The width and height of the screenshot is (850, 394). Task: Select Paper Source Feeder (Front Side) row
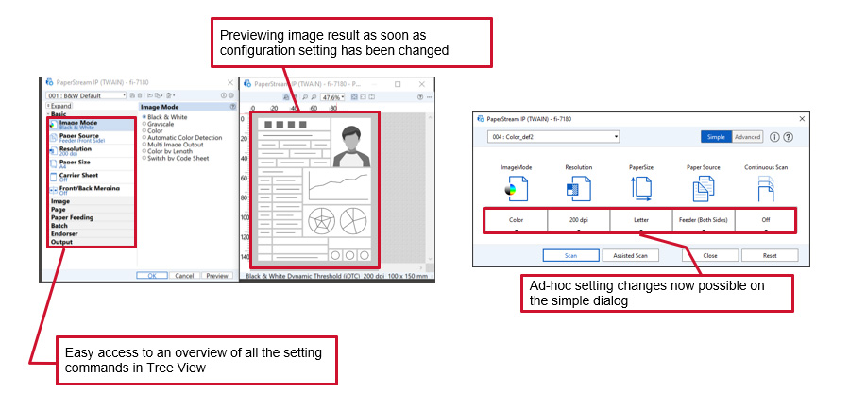[91, 138]
